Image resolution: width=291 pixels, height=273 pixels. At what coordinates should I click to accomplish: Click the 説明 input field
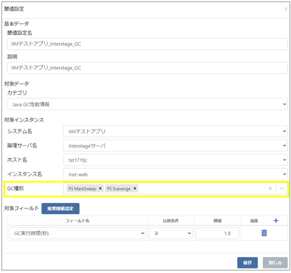pos(147,68)
